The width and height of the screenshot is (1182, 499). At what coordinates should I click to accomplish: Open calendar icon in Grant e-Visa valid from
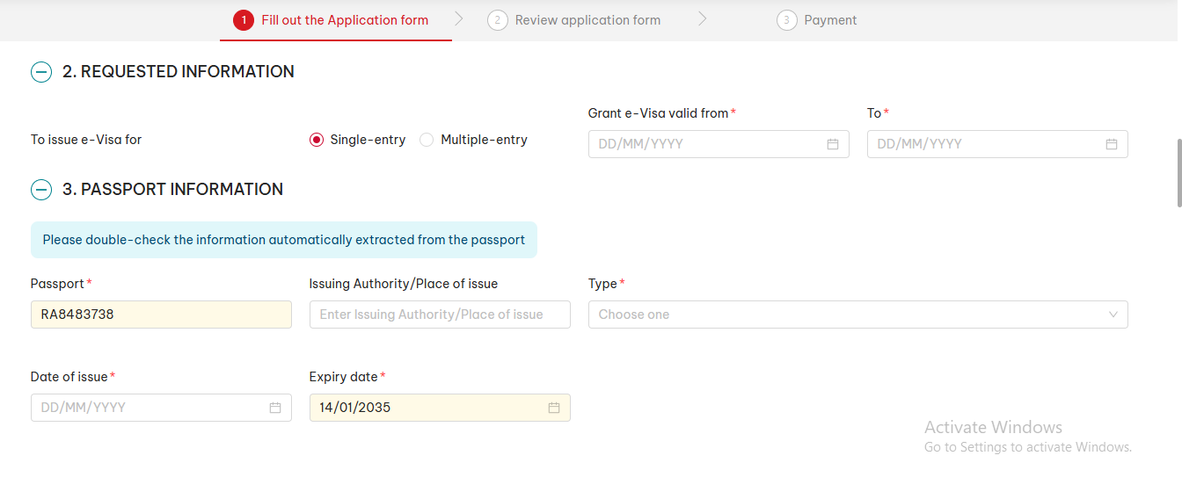click(832, 144)
